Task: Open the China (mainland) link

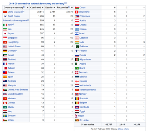Action: [x=15, y=12]
